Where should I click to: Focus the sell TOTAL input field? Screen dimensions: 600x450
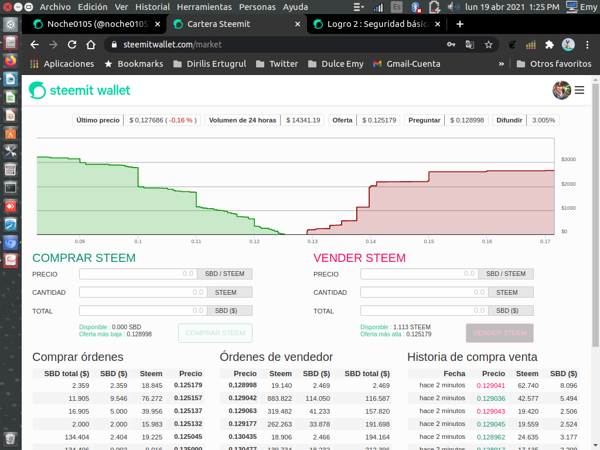(x=424, y=311)
